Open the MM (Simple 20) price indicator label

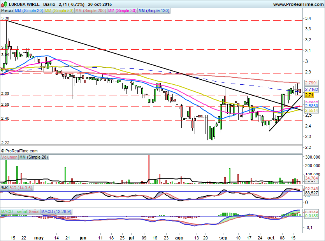pyautogui.click(x=29, y=10)
